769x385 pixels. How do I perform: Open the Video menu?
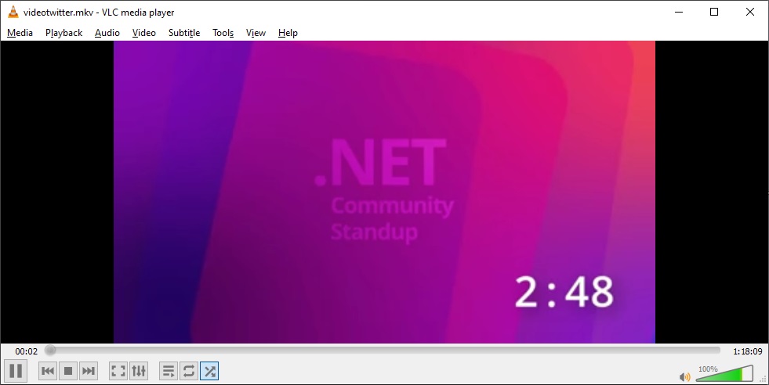tap(144, 33)
